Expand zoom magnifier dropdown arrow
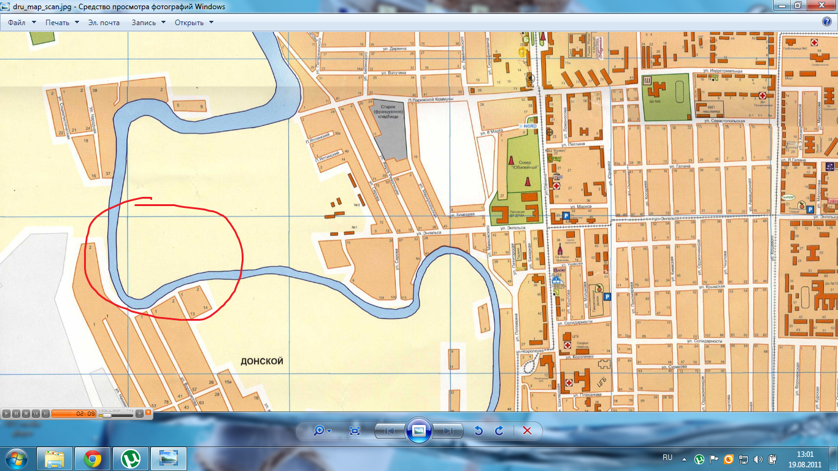 329,431
